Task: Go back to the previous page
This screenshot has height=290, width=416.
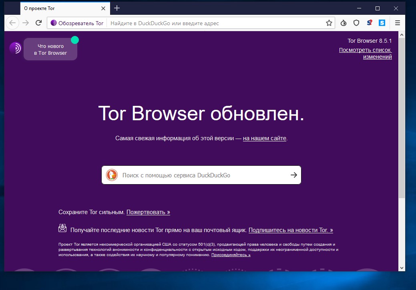Action: point(12,23)
